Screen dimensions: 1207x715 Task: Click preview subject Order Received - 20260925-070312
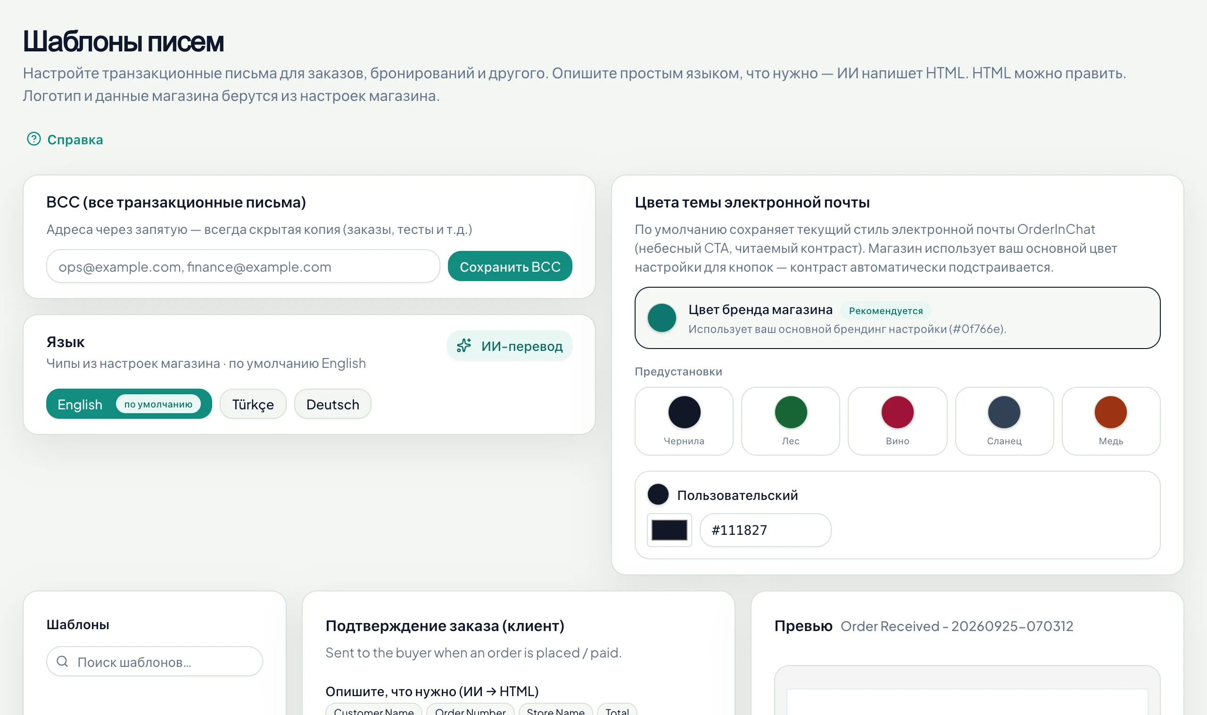[x=957, y=626]
